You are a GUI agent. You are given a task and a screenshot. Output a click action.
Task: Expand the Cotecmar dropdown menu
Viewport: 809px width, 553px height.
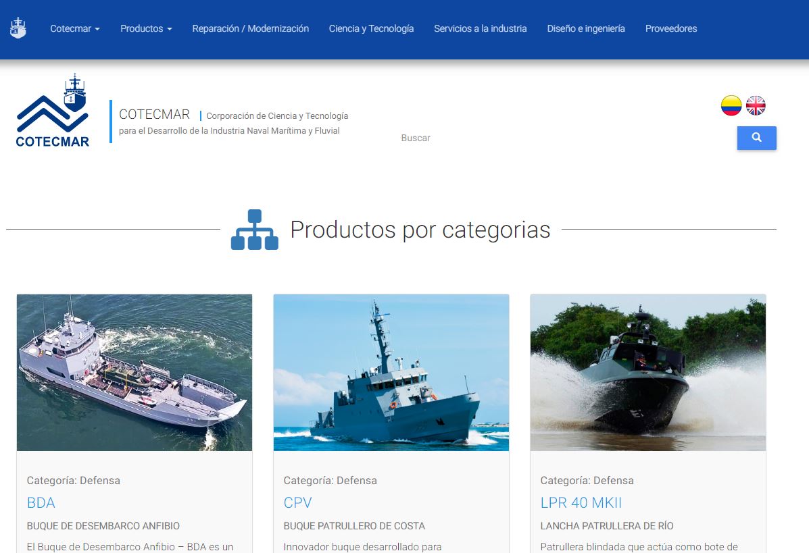click(x=75, y=28)
